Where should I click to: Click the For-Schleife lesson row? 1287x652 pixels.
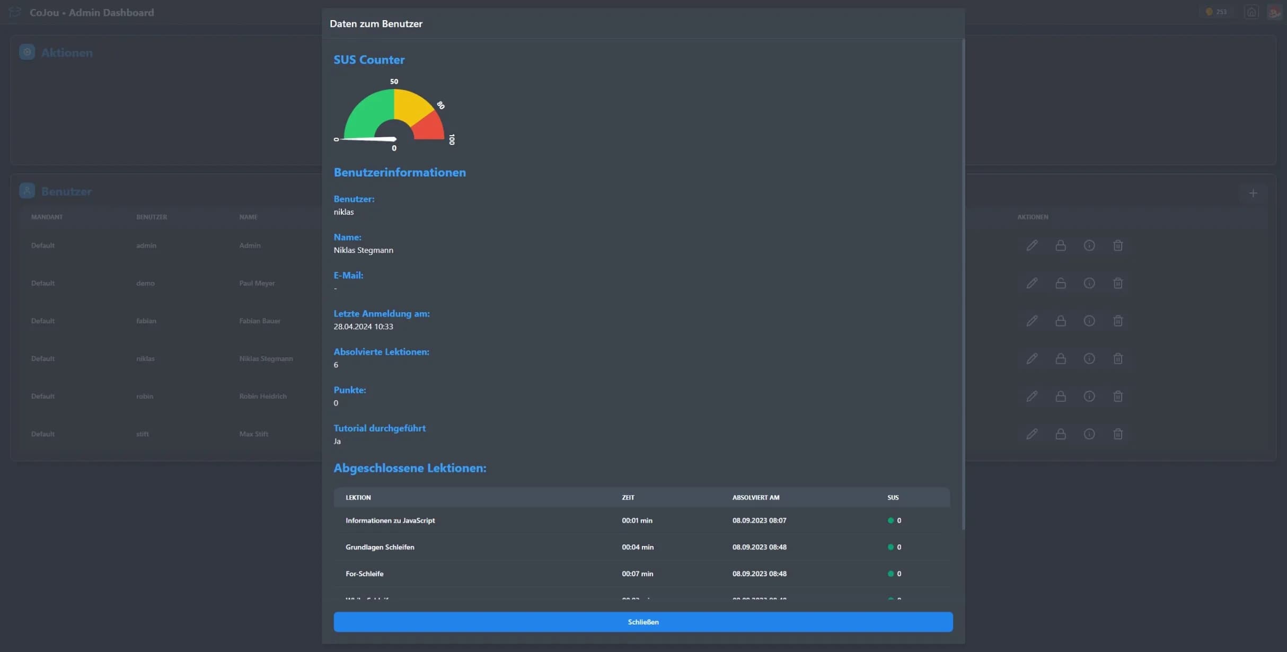pyautogui.click(x=641, y=574)
